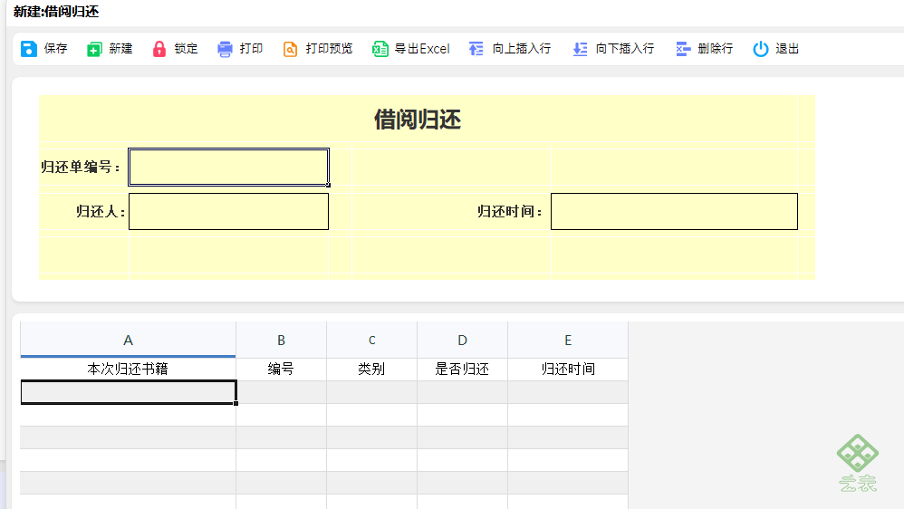Click the 归还人： label
Viewport: 904px width, 509px height.
pos(101,212)
